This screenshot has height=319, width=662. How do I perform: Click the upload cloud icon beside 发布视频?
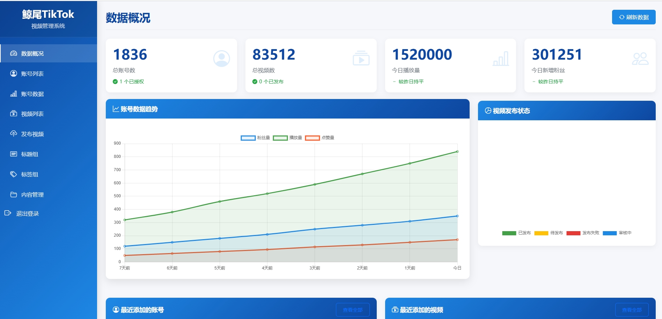click(14, 134)
